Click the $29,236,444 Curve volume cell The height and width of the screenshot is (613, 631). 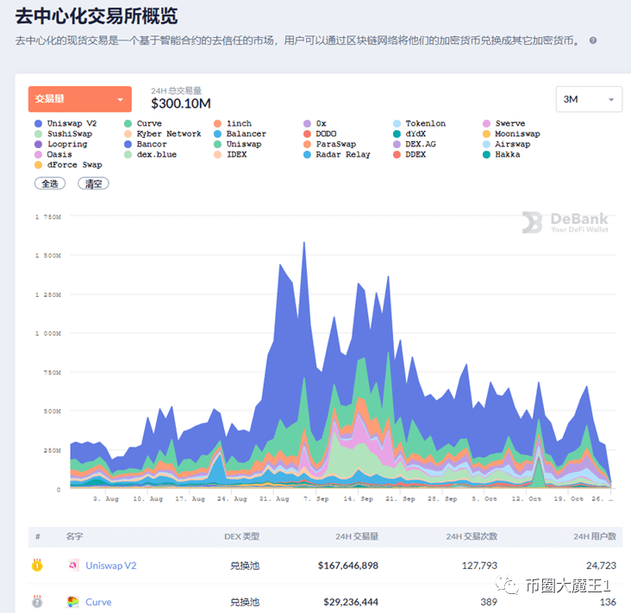click(x=351, y=602)
